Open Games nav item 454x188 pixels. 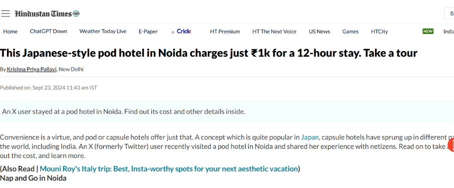pos(350,31)
